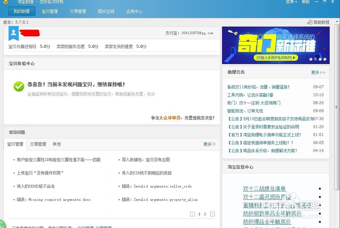The width and height of the screenshot is (340, 228).
Task: Minimize the 淘宝助理 window
Action: [x=317, y=2]
